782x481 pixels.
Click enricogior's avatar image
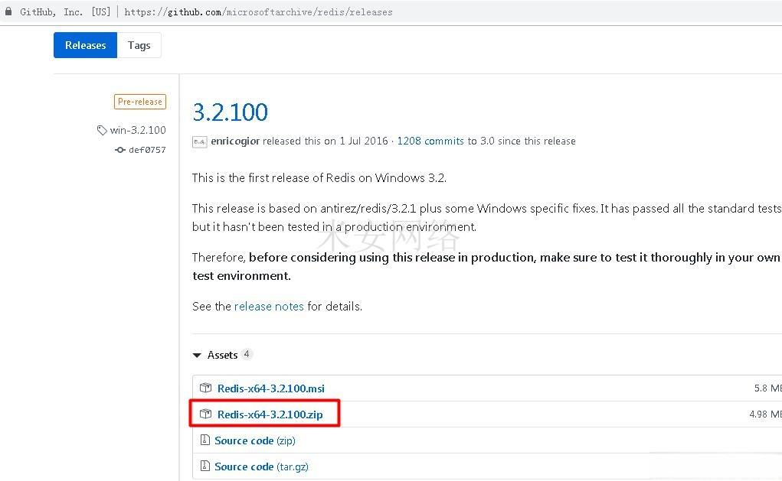point(199,142)
